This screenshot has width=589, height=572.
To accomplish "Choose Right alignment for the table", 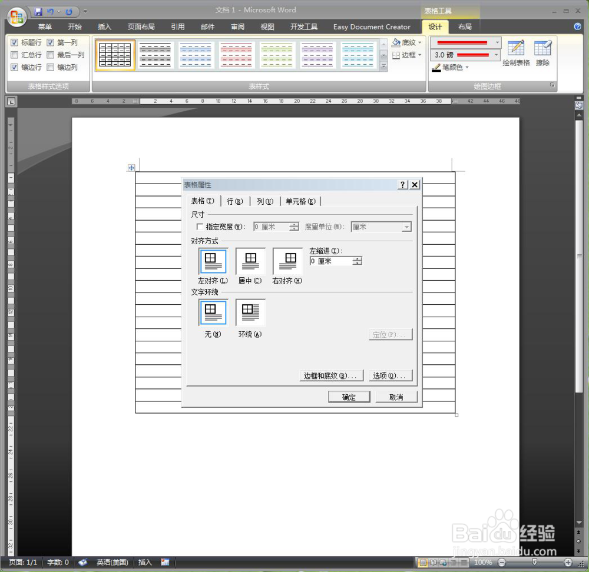I will pyautogui.click(x=287, y=262).
